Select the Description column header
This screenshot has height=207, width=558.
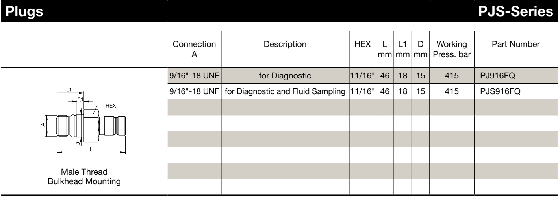(x=285, y=45)
